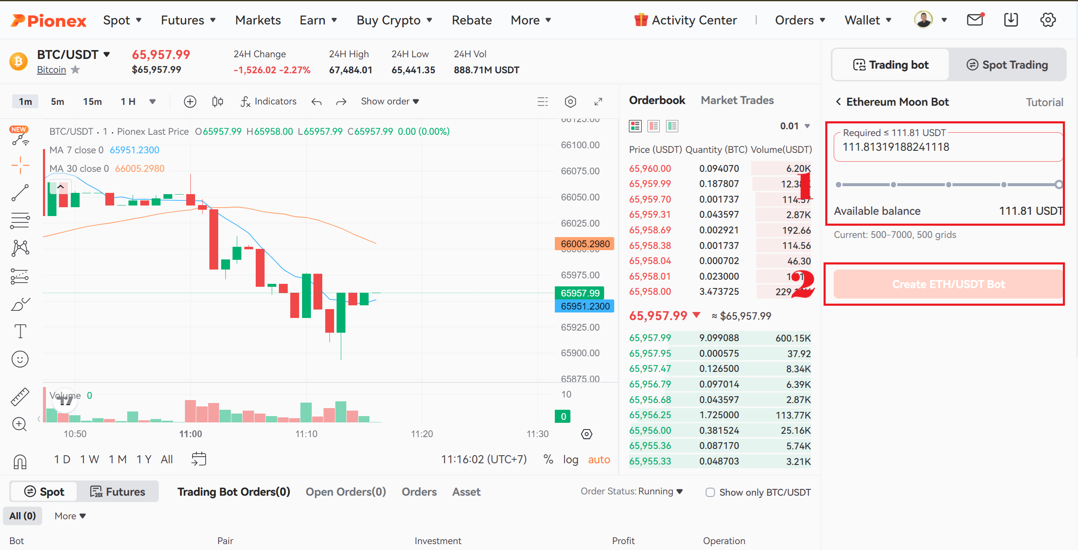Switch to Futures orders tab

pyautogui.click(x=118, y=492)
